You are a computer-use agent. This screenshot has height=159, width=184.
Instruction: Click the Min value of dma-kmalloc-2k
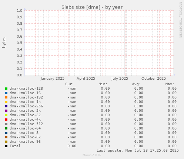coord(105,111)
